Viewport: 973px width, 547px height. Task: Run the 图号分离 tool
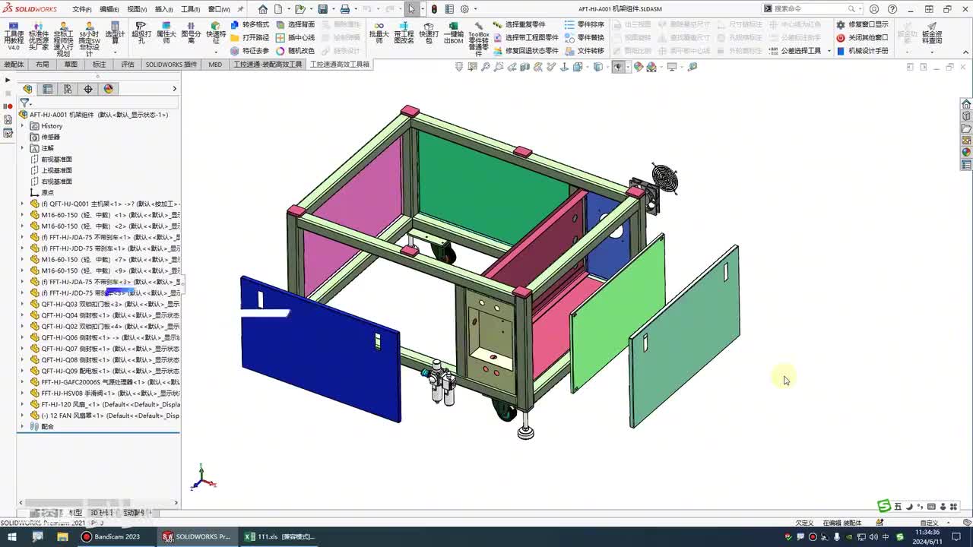coord(191,33)
